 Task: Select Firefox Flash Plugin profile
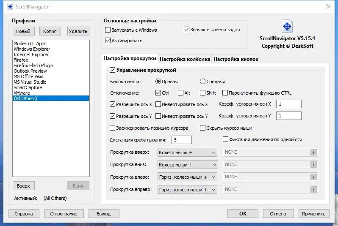(x=51, y=65)
